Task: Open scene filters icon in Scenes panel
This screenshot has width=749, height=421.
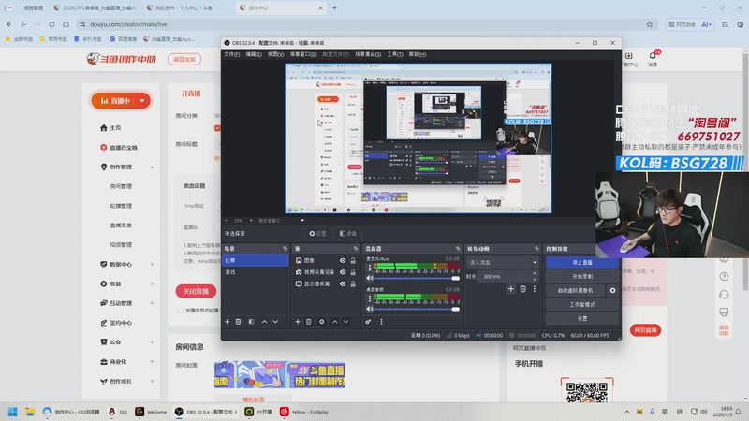Action: coord(251,322)
